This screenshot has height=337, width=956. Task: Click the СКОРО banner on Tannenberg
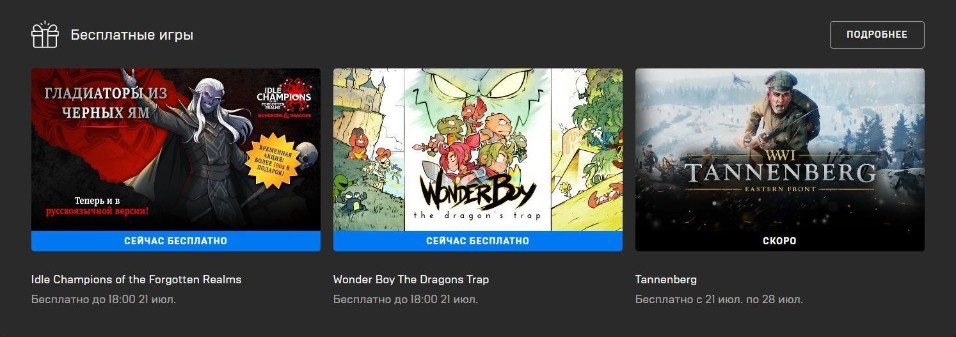(780, 241)
